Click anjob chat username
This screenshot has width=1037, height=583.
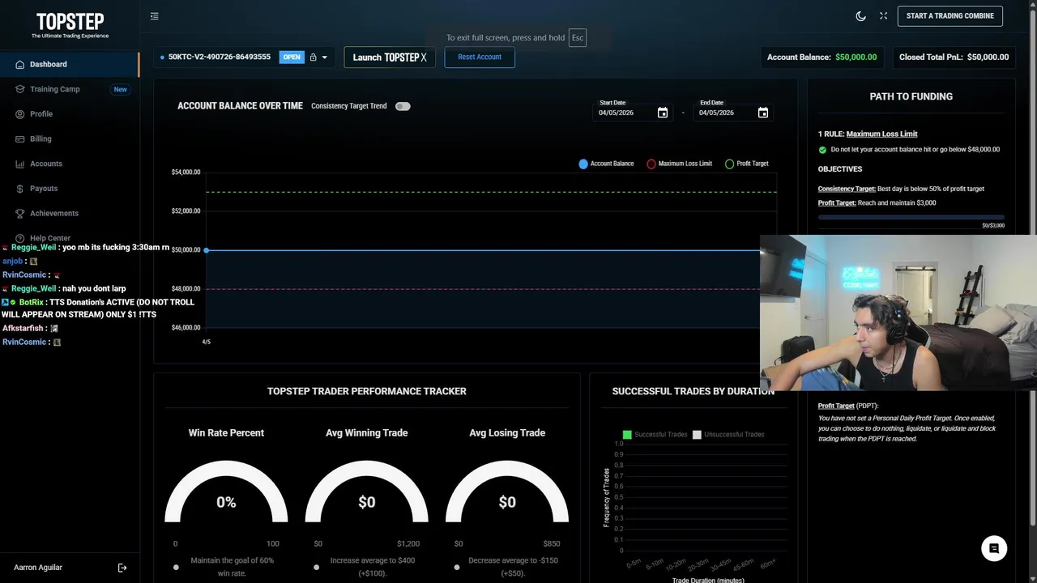click(x=12, y=262)
